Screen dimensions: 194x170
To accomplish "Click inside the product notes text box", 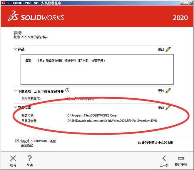I will [x=97, y=69].
